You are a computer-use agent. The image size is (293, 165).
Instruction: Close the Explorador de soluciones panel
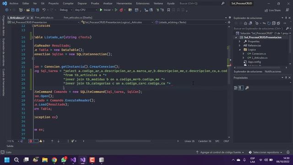pos(290,18)
